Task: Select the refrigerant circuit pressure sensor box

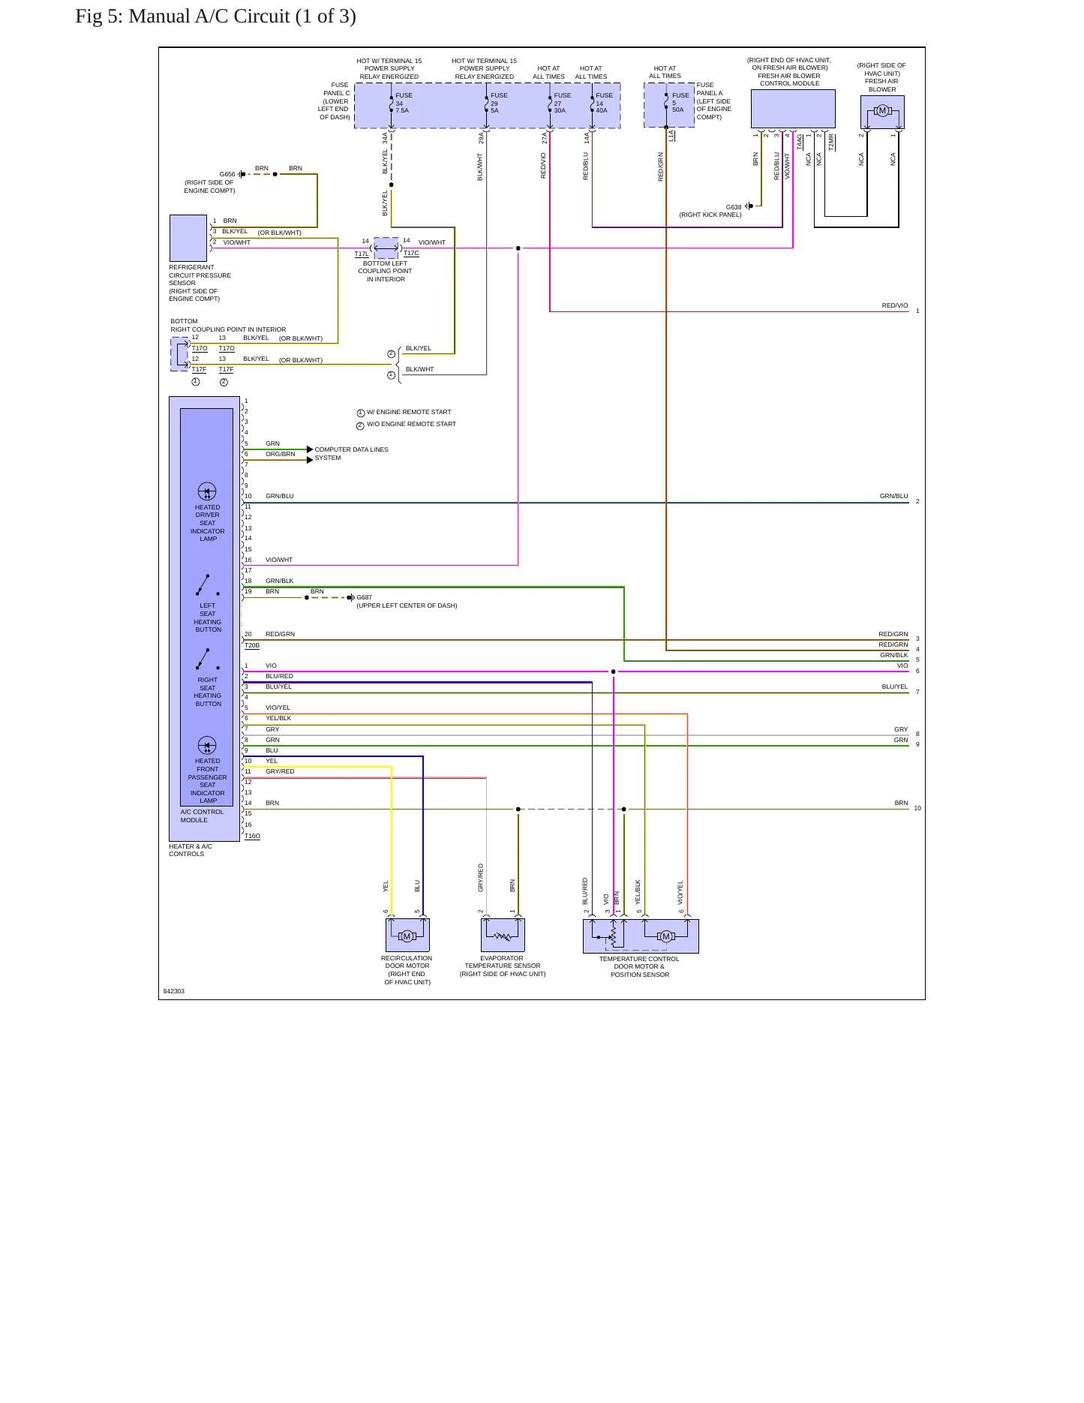Action: click(x=188, y=238)
